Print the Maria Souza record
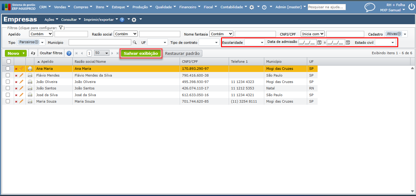 (x=30, y=101)
